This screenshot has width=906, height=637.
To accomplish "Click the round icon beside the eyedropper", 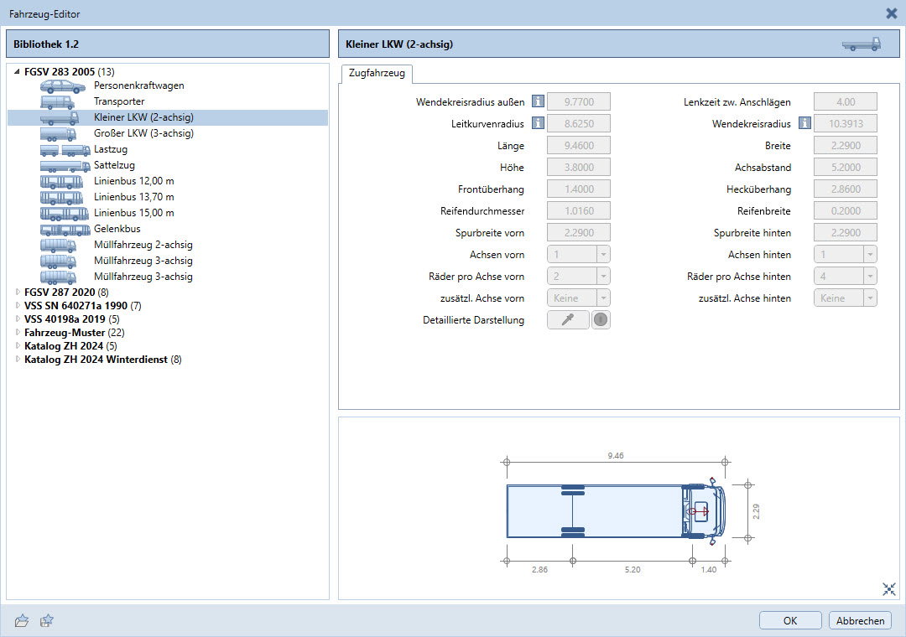I will (x=601, y=320).
